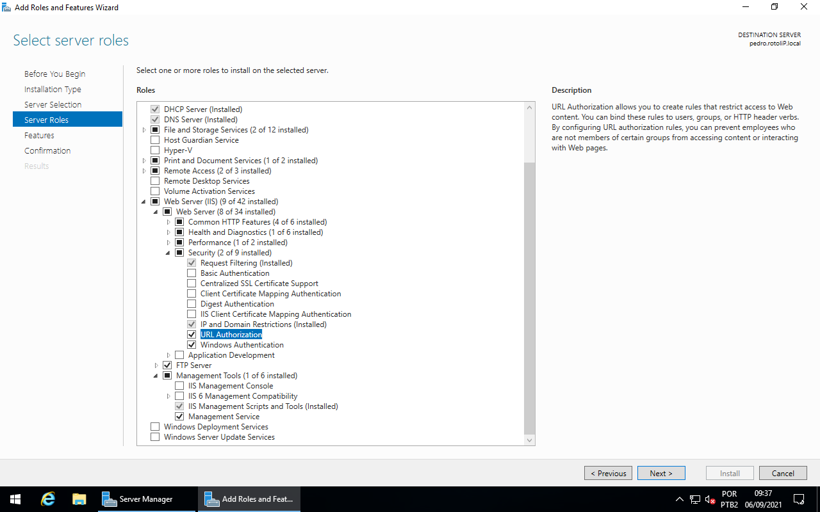Click the muted volume tray icon
This screenshot has height=512, width=820.
pyautogui.click(x=710, y=499)
